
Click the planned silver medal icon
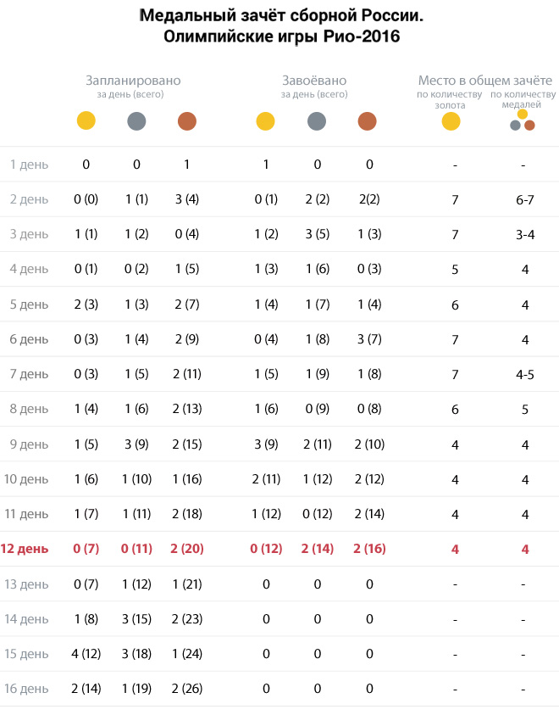(136, 120)
